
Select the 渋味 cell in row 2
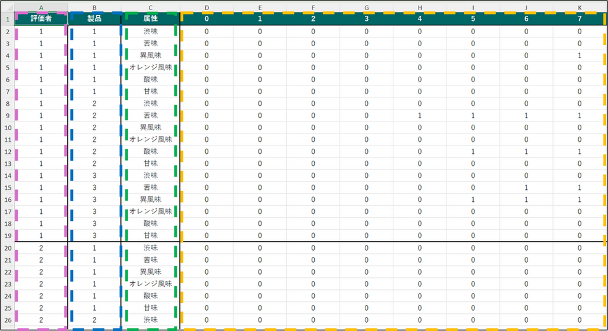(151, 32)
